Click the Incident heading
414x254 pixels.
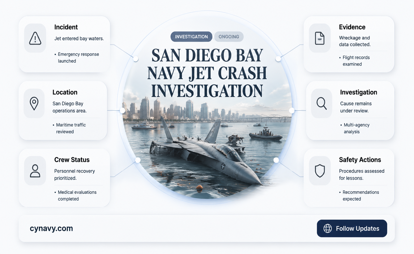[66, 27]
